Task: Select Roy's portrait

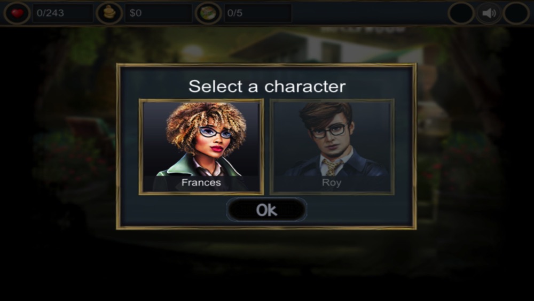Action: [332, 147]
